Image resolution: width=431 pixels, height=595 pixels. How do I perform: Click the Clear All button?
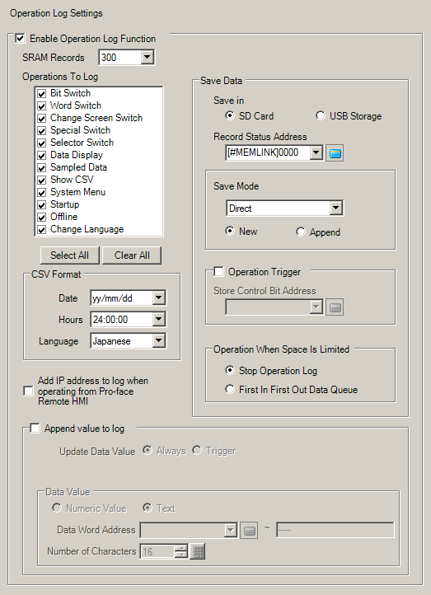(x=132, y=255)
